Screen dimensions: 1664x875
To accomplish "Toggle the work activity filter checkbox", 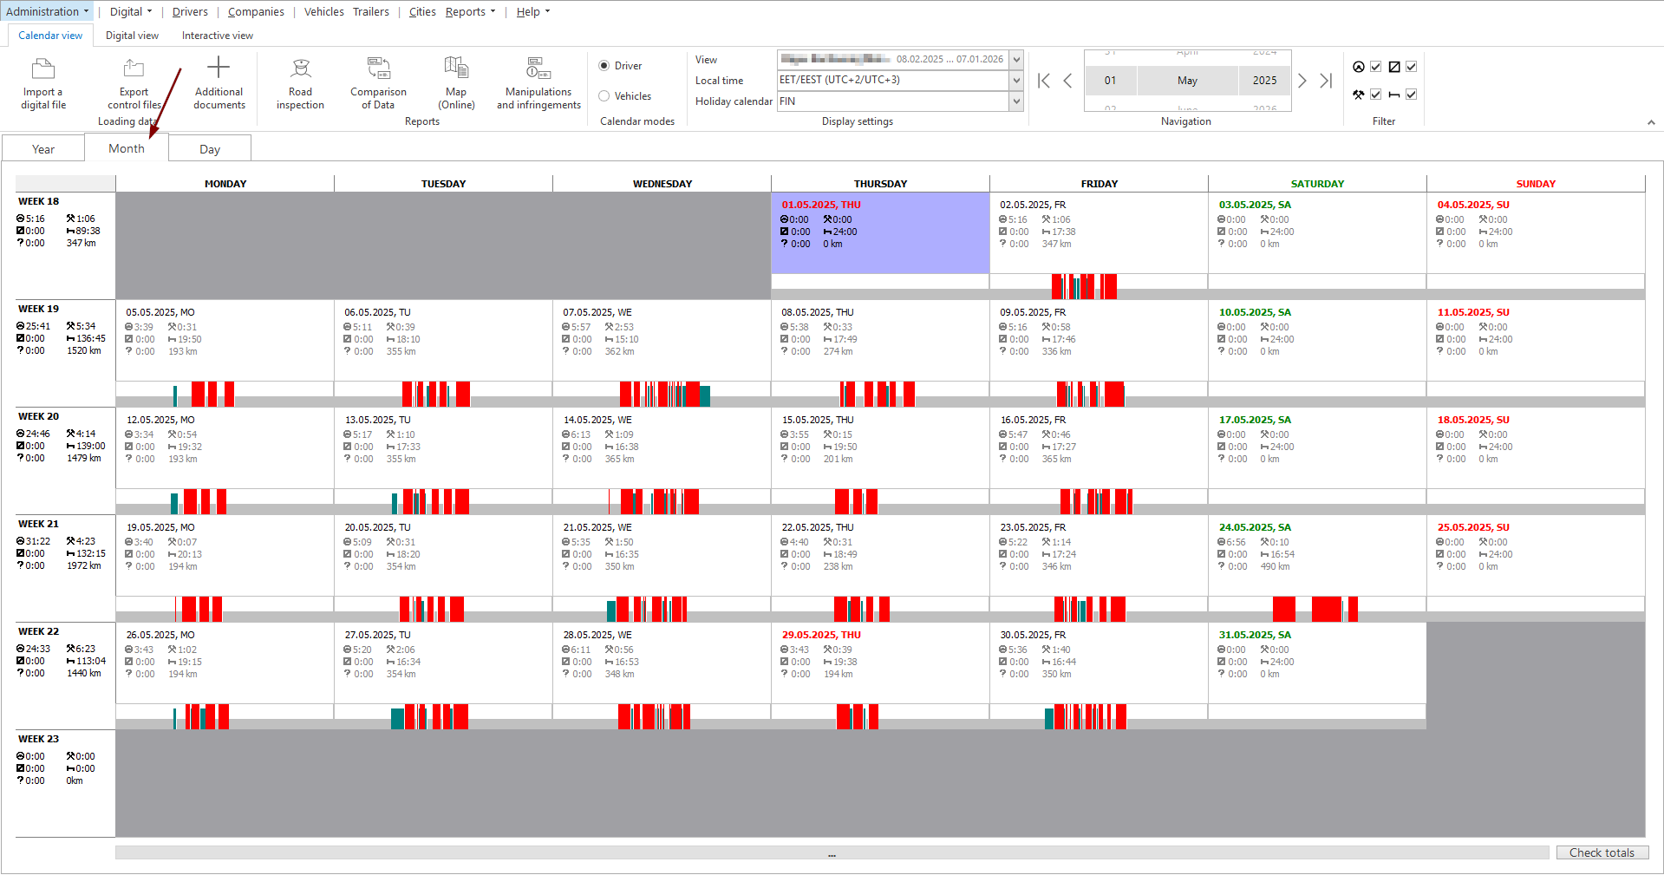I will tap(1375, 95).
